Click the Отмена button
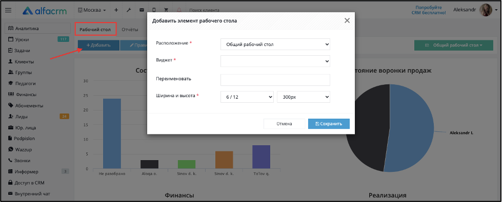Image resolution: width=502 pixels, height=202 pixels. [x=284, y=124]
